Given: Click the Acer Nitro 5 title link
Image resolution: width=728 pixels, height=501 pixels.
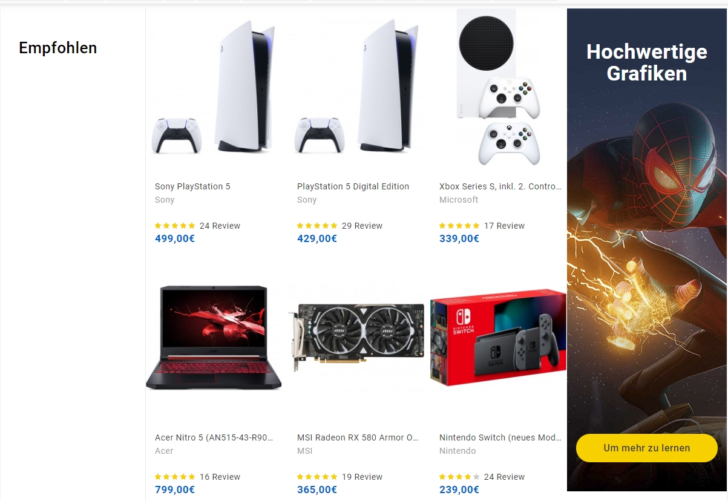Looking at the screenshot, I should tap(214, 437).
